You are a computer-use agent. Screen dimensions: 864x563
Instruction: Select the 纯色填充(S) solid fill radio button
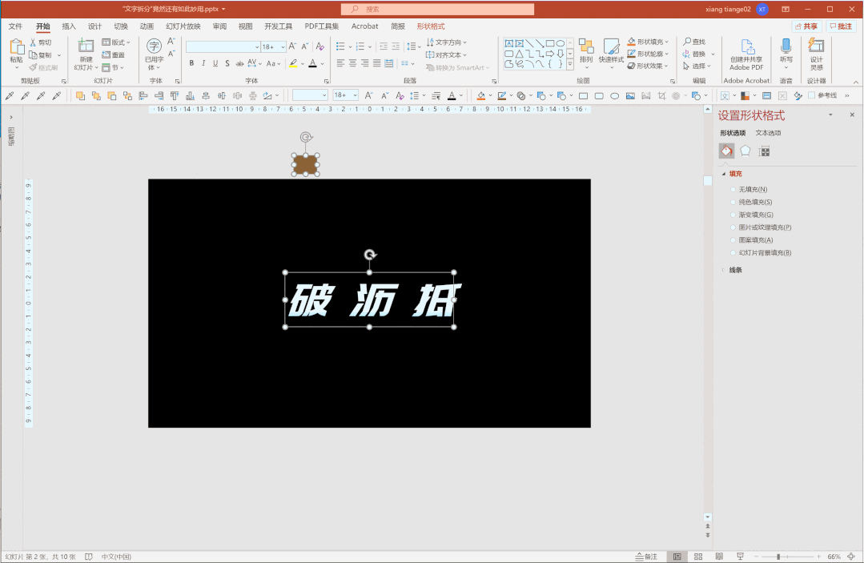pos(733,202)
